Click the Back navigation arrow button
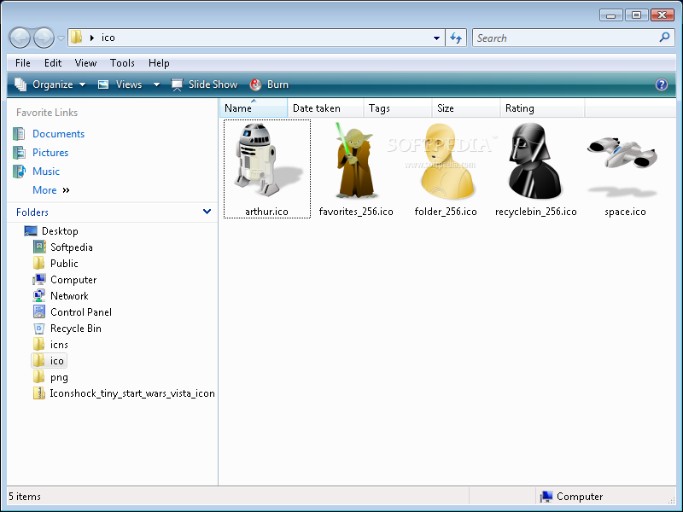This screenshot has height=512, width=683. pos(20,38)
